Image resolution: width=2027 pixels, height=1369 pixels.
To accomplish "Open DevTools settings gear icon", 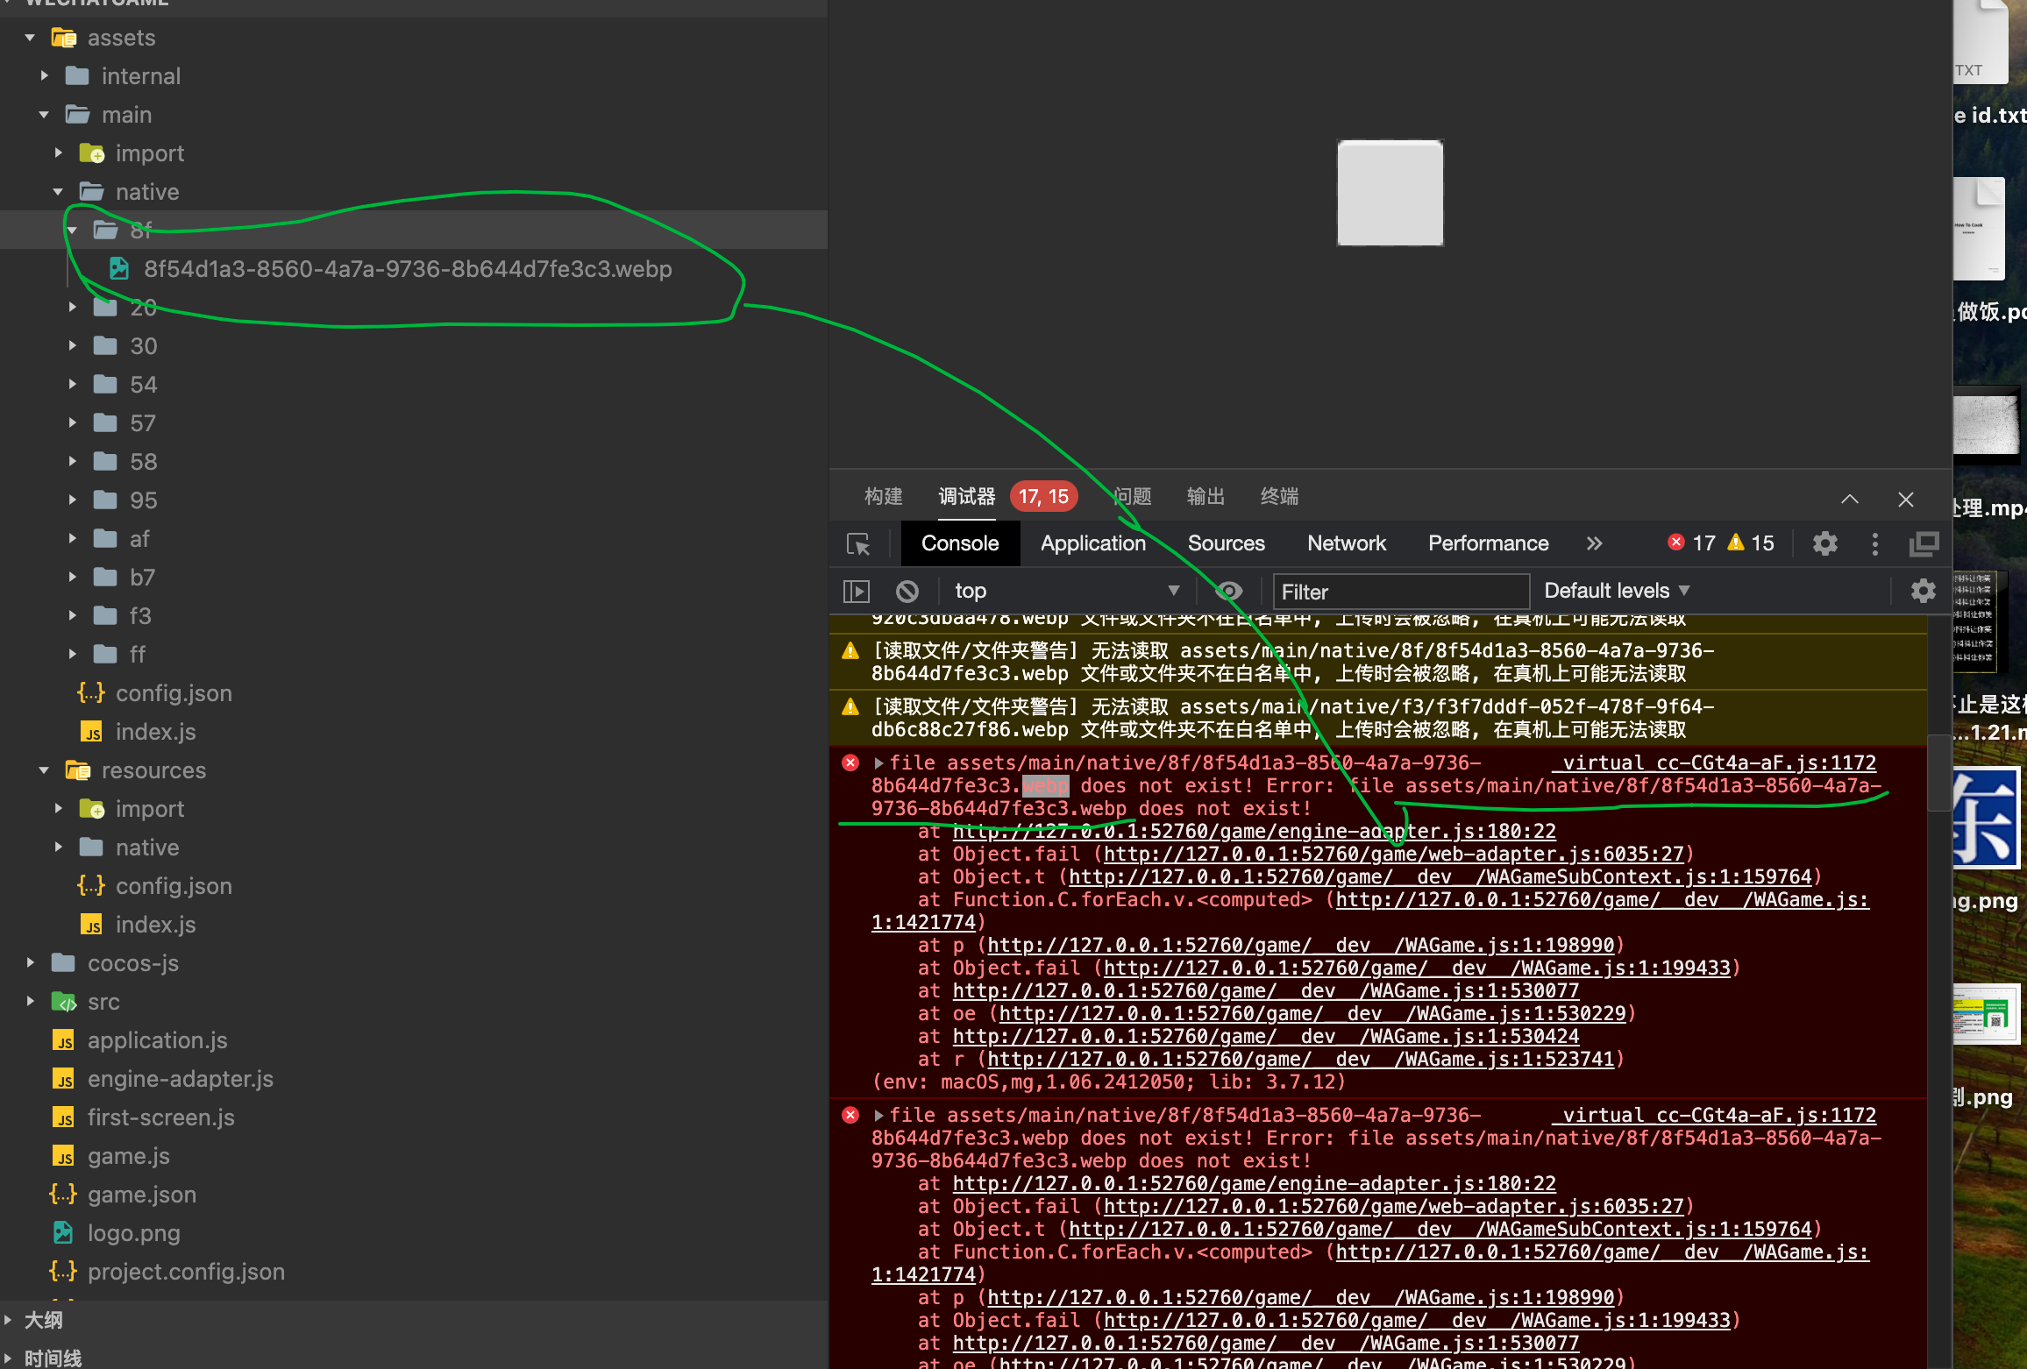I will tap(1825, 543).
